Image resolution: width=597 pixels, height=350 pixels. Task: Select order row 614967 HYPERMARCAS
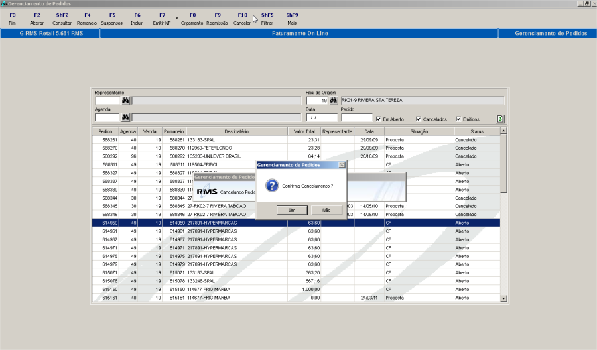click(296, 240)
